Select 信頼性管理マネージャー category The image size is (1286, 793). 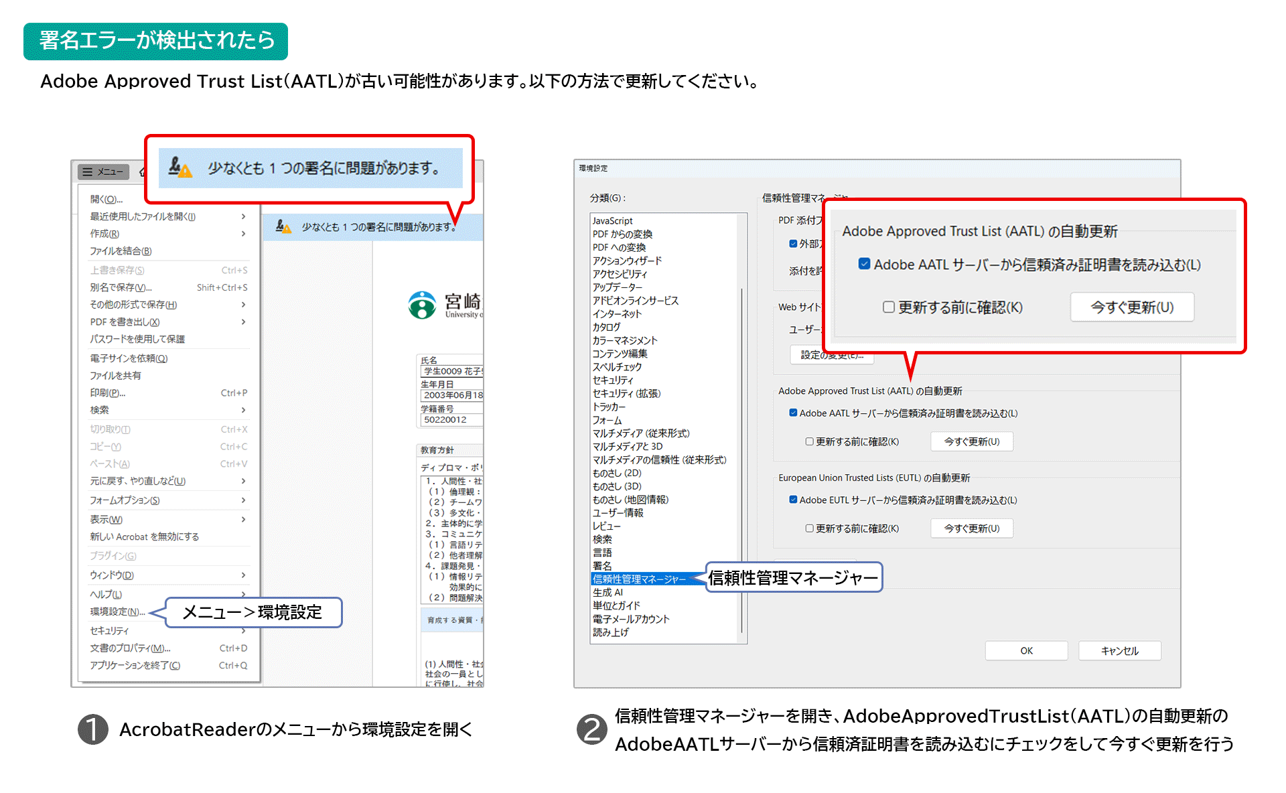point(639,579)
